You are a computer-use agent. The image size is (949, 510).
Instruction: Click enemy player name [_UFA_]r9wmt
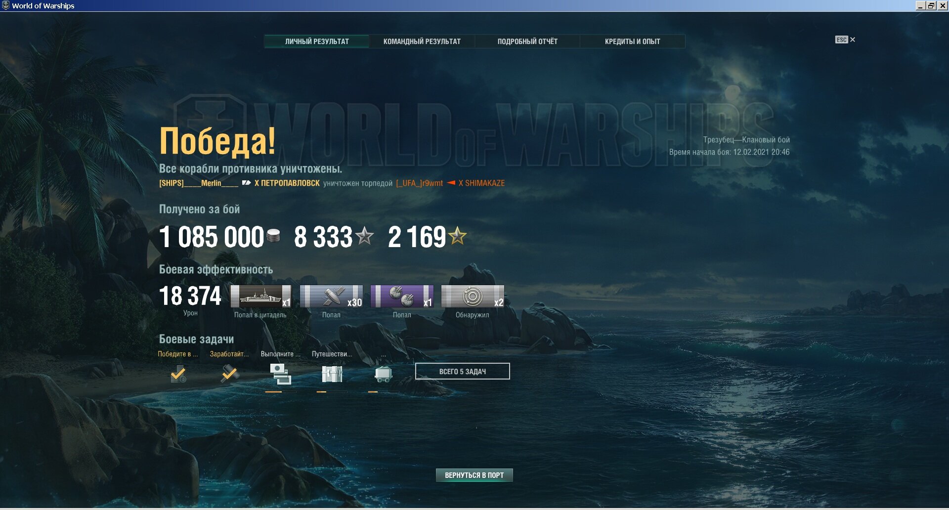tap(419, 183)
